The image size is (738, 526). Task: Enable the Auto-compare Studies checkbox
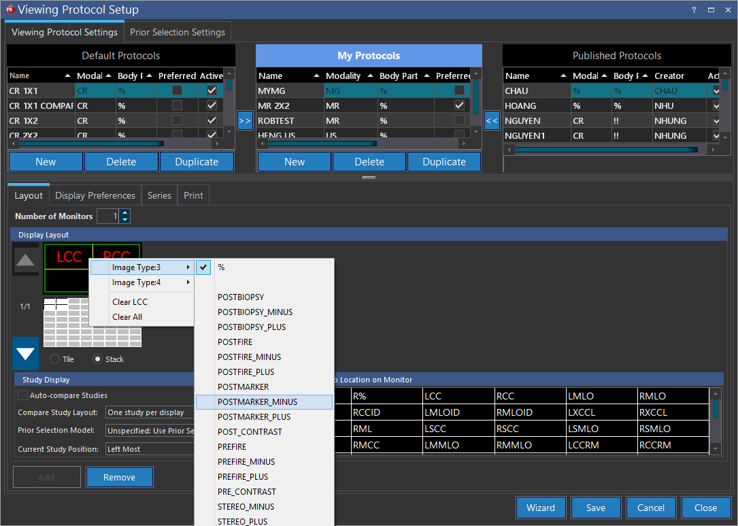(x=23, y=395)
